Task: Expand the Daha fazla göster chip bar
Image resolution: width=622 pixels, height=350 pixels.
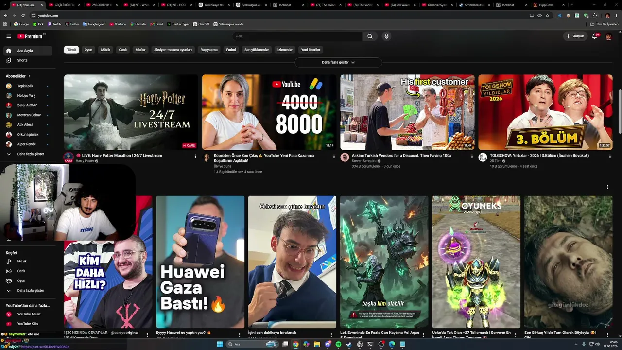Action: pos(338,62)
